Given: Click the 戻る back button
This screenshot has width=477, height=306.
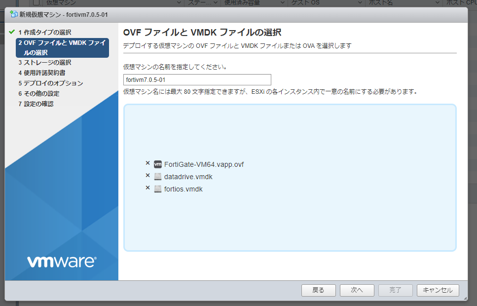Looking at the screenshot, I should tap(319, 290).
